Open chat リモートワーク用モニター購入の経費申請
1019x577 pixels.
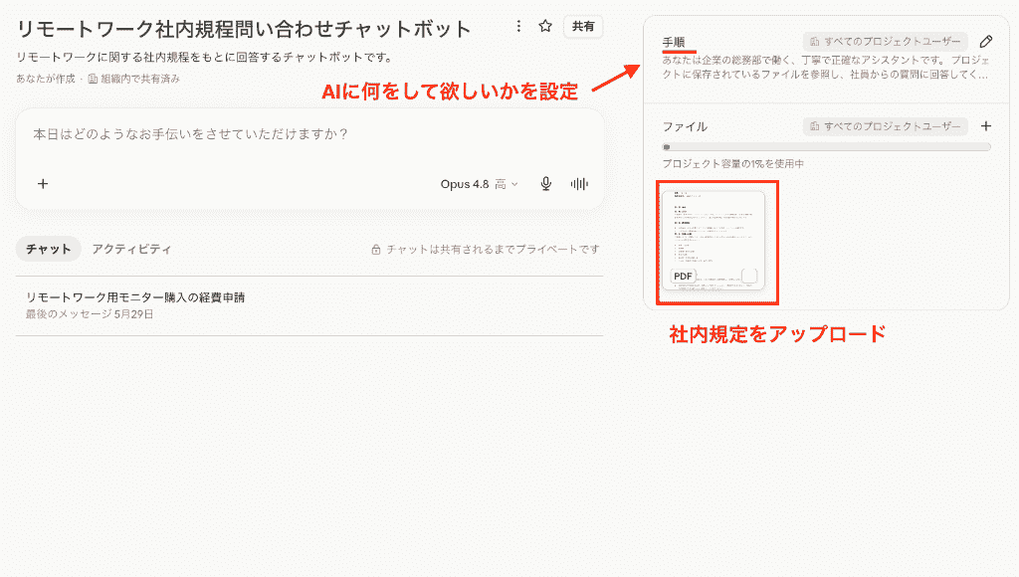point(309,306)
